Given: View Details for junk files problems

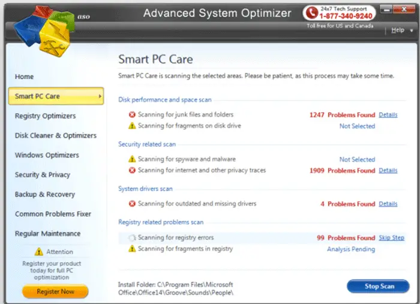Looking at the screenshot, I should click(x=388, y=115).
